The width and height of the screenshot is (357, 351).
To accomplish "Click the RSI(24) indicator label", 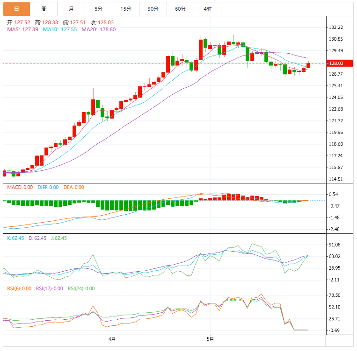I will pos(81,288).
